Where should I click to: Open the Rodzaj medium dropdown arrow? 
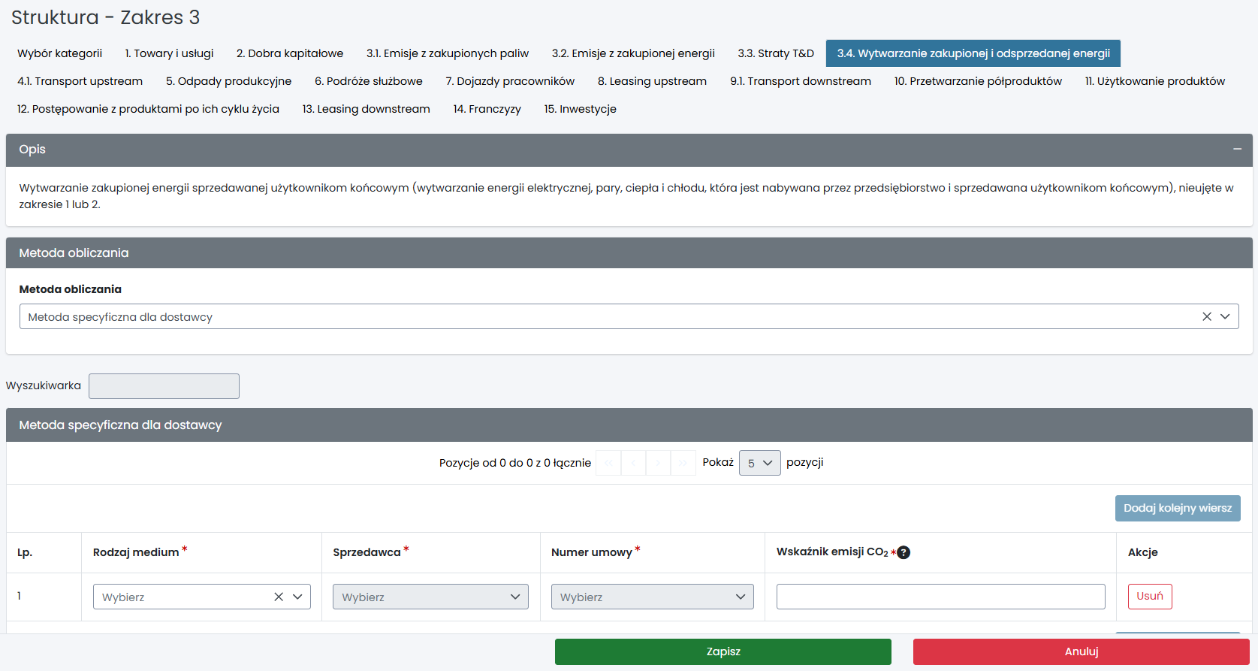tap(297, 597)
